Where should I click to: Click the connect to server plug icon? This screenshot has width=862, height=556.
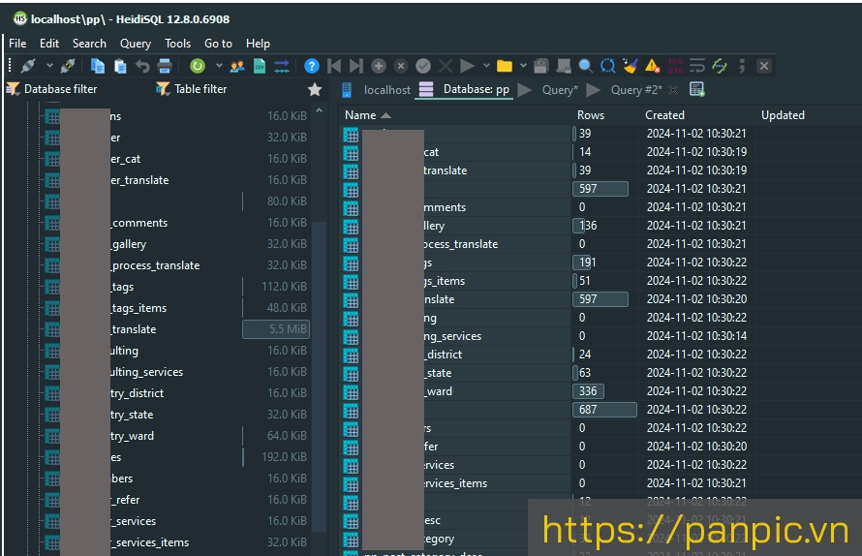[x=28, y=66]
